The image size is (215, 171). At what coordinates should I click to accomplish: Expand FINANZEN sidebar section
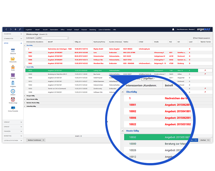[x=13, y=131]
